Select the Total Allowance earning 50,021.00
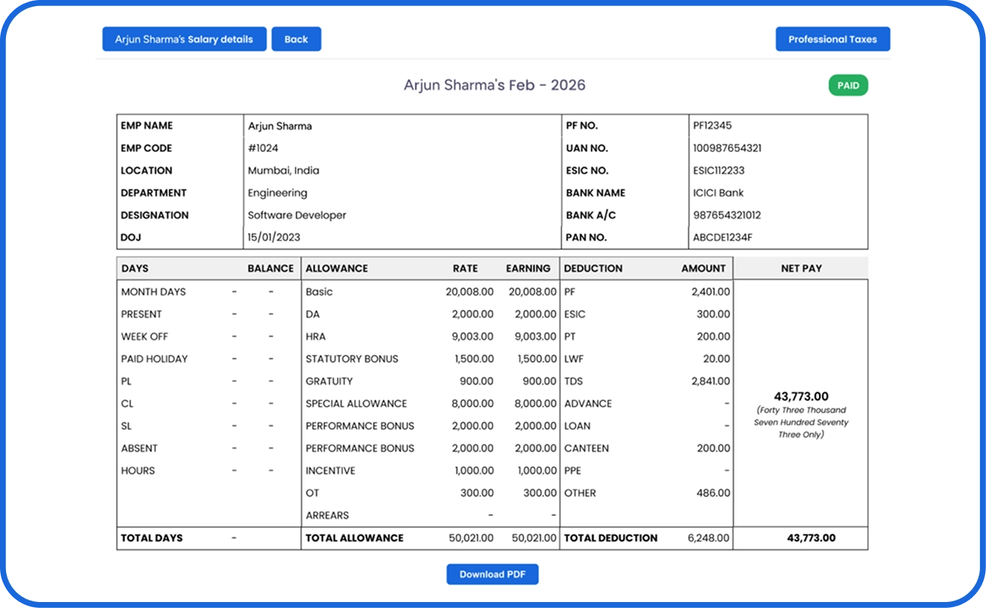This screenshot has width=986, height=608. coord(534,538)
